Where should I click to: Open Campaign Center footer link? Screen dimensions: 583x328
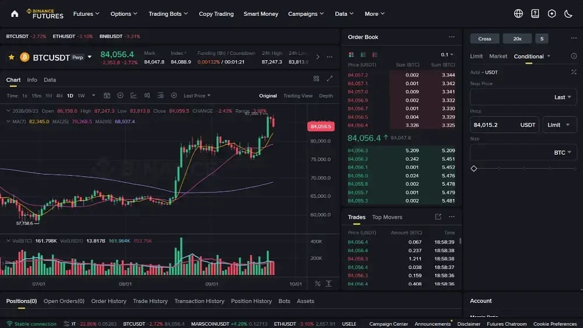point(388,324)
